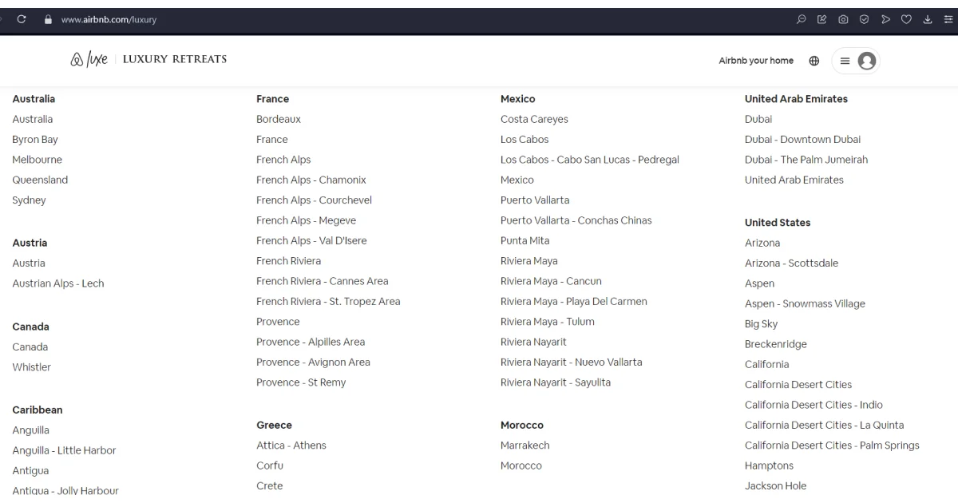
Task: Open the Byron Bay destination link
Action: tap(35, 140)
